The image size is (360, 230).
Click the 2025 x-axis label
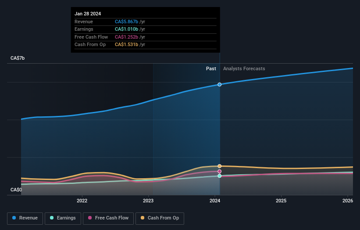[281, 201]
